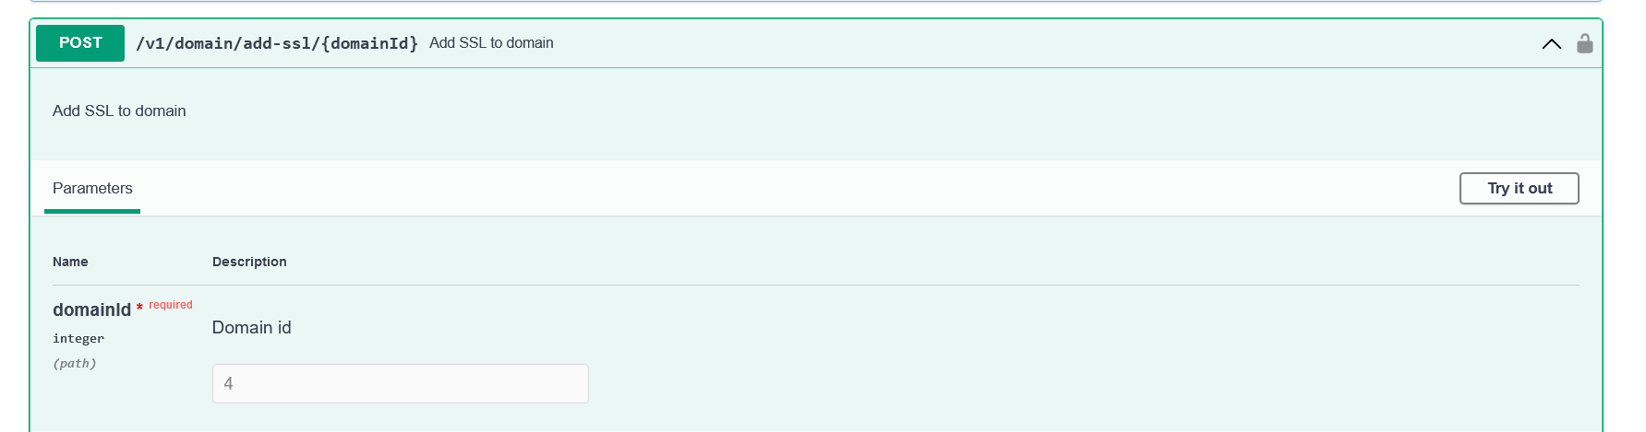Screen dimensions: 1646x432
Task: Select the 'integer' type text
Action: click(x=78, y=338)
